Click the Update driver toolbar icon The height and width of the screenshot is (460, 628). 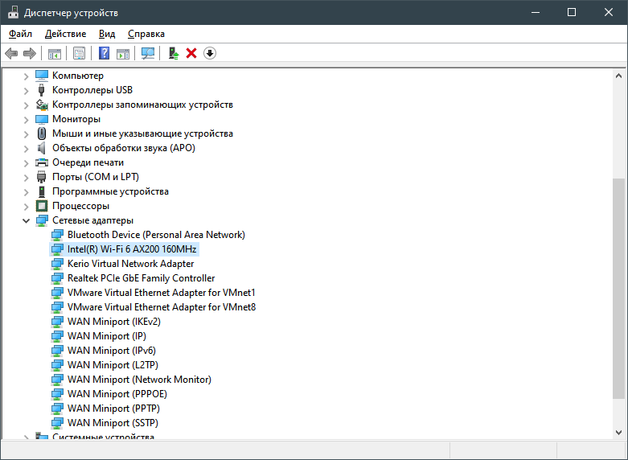(174, 53)
